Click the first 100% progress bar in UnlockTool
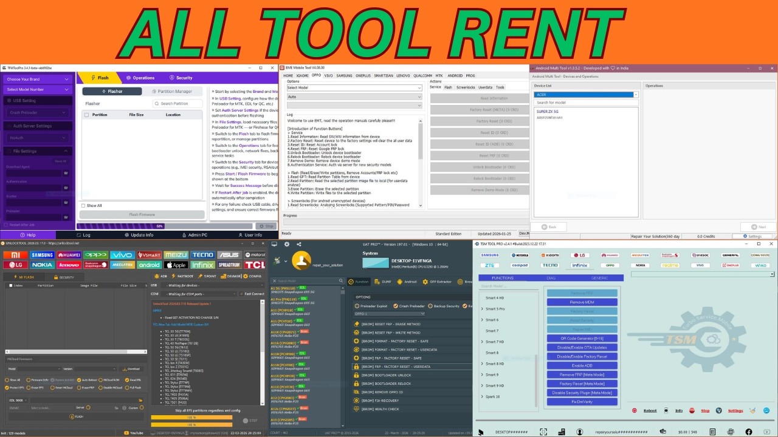The image size is (778, 437). pos(191,417)
